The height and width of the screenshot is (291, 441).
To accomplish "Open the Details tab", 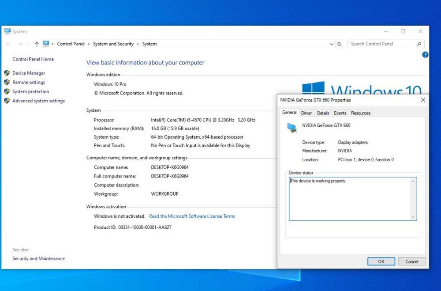I will (x=323, y=113).
